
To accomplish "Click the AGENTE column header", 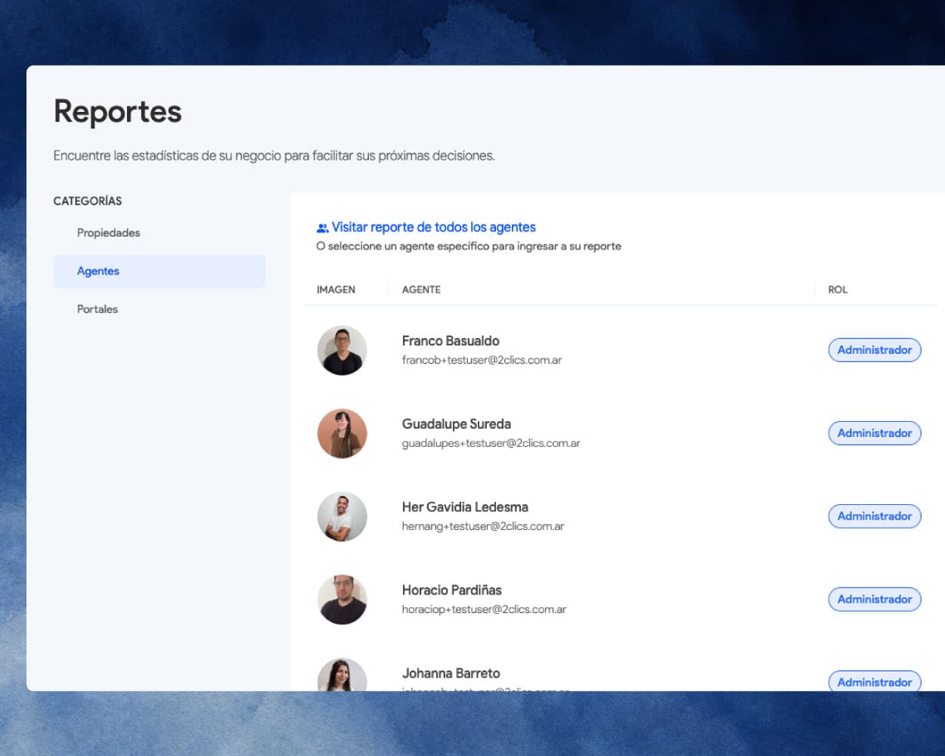I will pyautogui.click(x=421, y=290).
